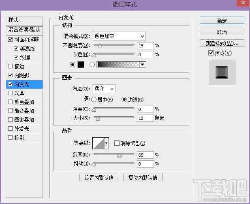Screen dimensions: 250x204
Task: Click the black glow color swatch
Action: pos(81,65)
